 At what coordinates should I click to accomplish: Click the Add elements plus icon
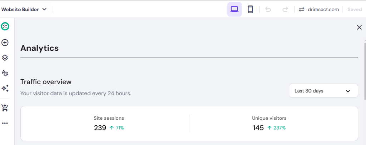[x=5, y=42]
